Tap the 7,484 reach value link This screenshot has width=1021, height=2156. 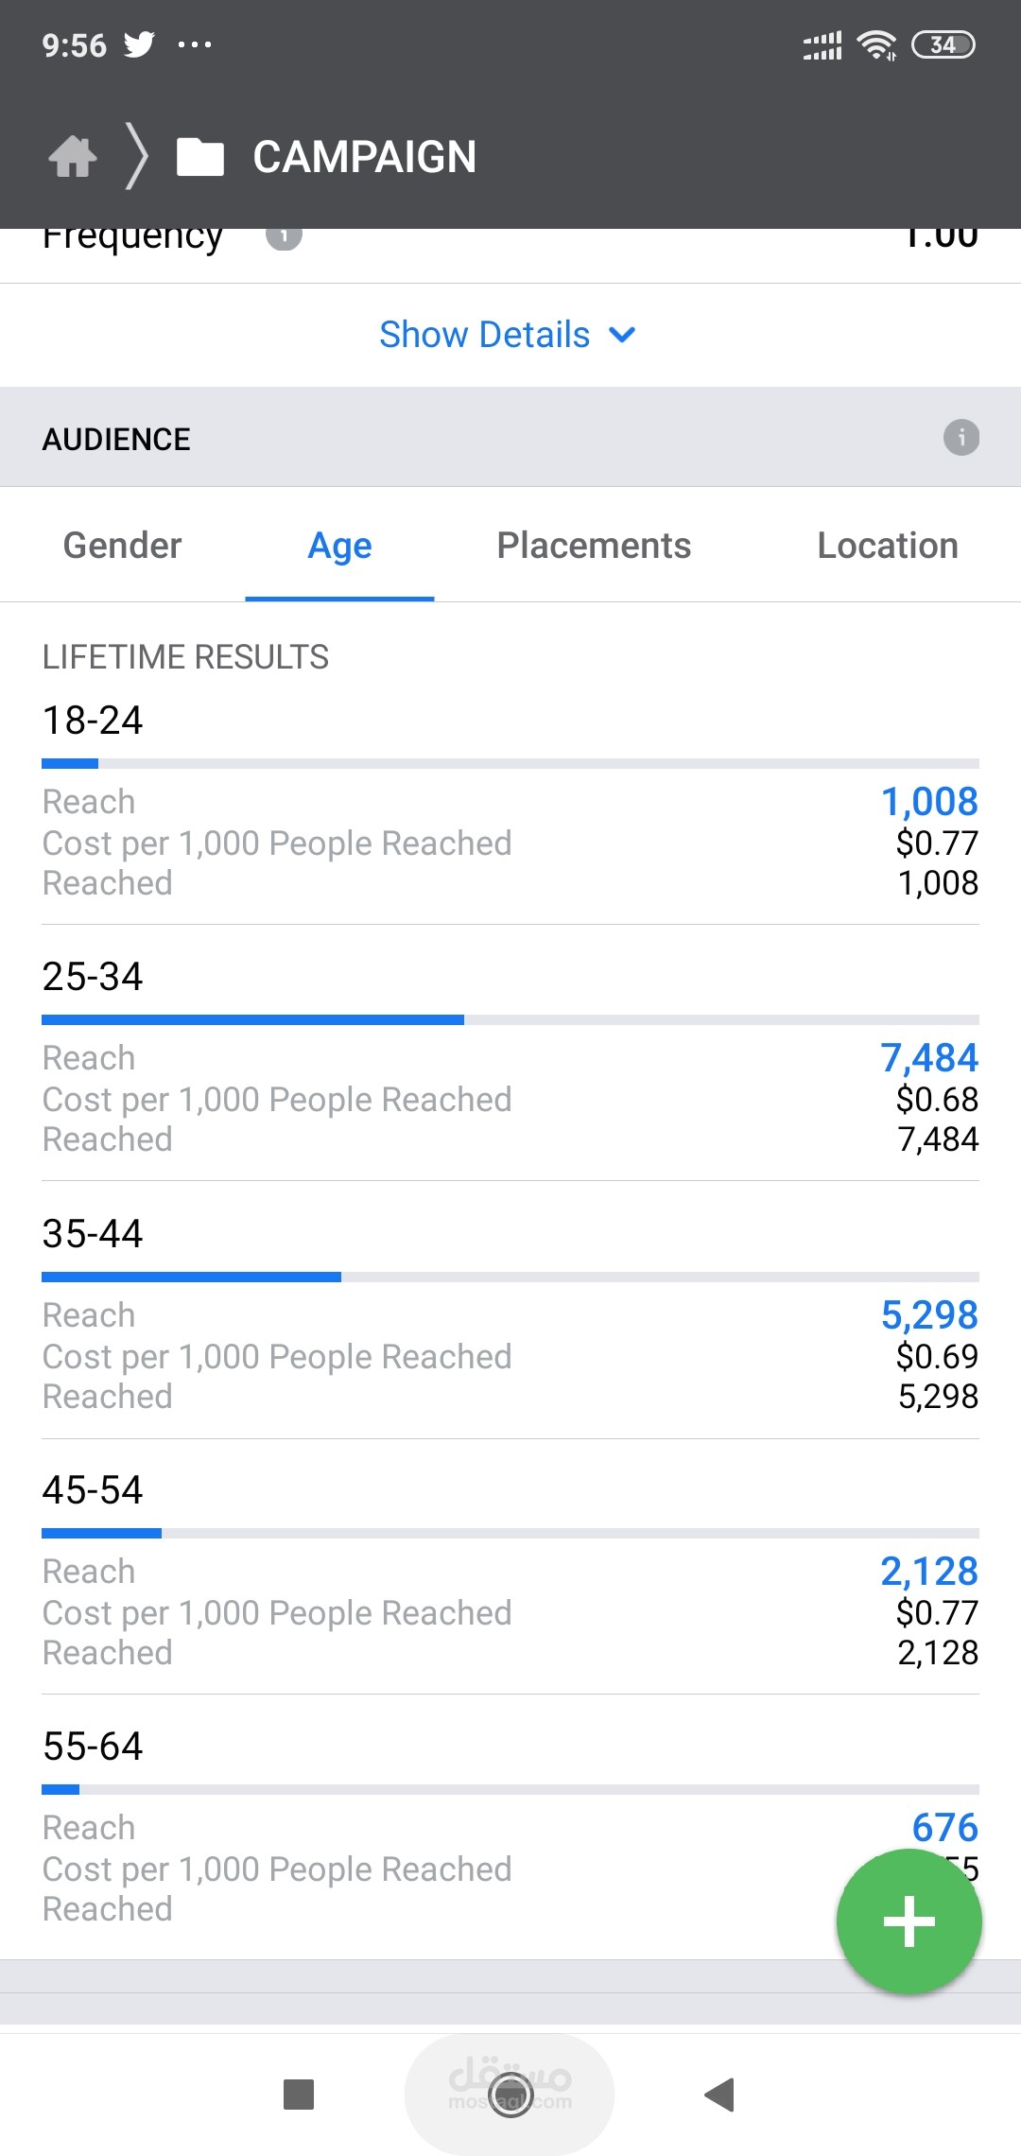coord(928,1058)
